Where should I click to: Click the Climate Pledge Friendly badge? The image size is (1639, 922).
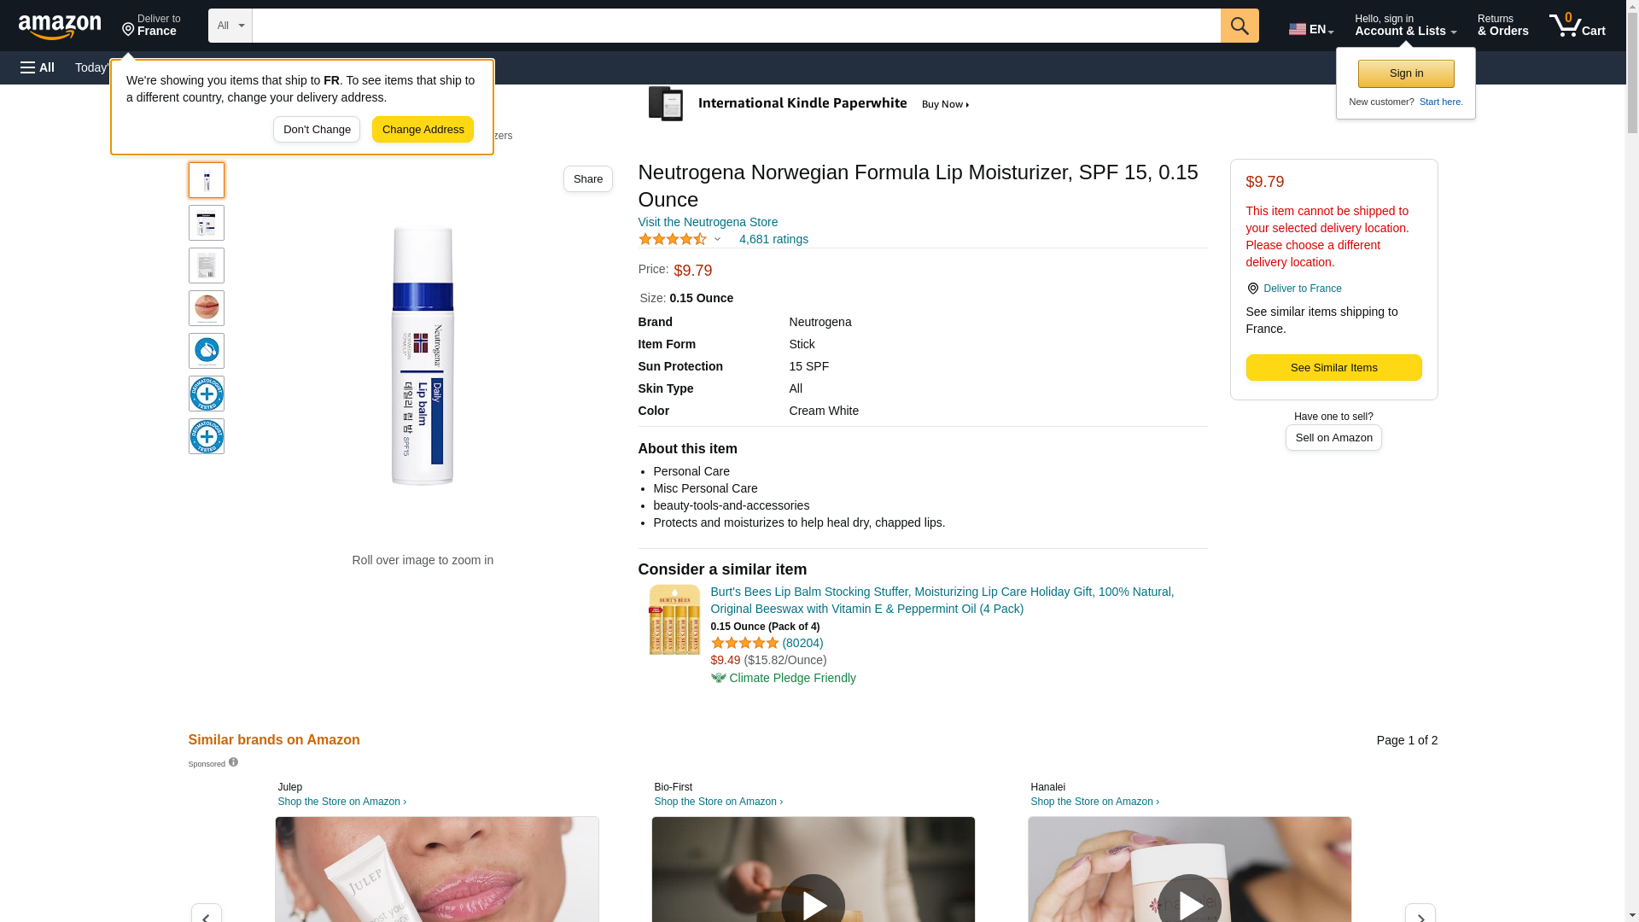(783, 678)
